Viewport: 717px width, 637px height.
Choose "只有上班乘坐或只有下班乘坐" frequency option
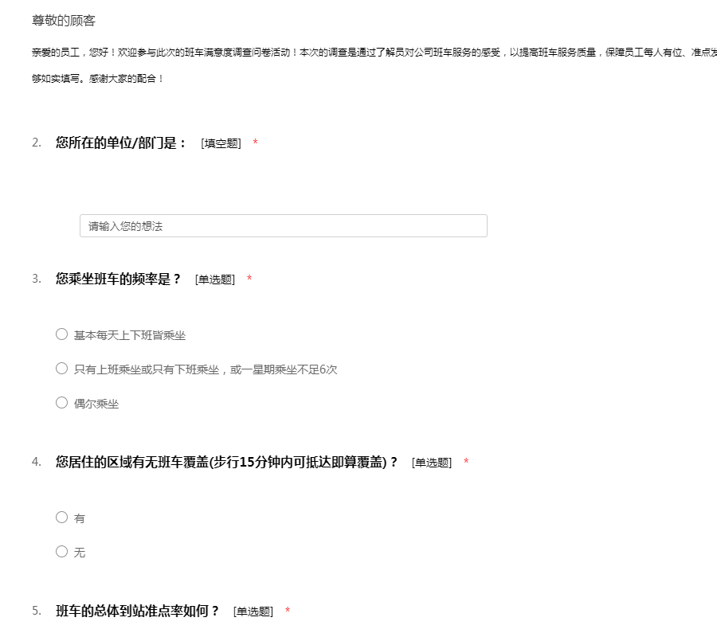point(61,369)
